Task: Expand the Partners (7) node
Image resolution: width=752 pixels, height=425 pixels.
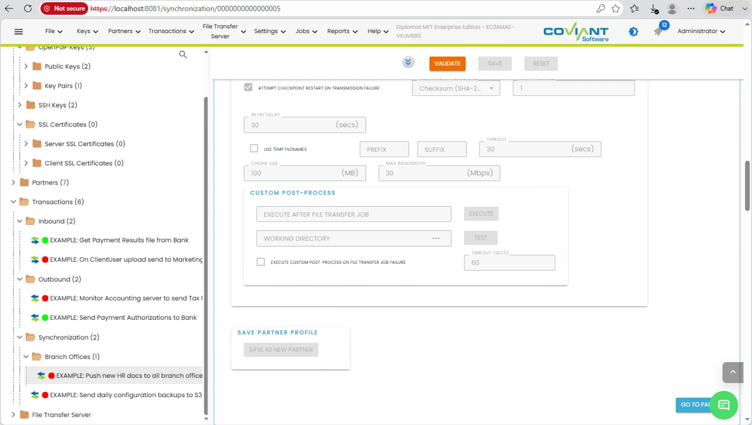Action: coord(13,182)
